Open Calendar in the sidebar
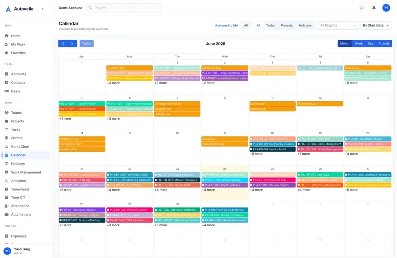Viewport: 397px width, 258px height. click(26, 155)
